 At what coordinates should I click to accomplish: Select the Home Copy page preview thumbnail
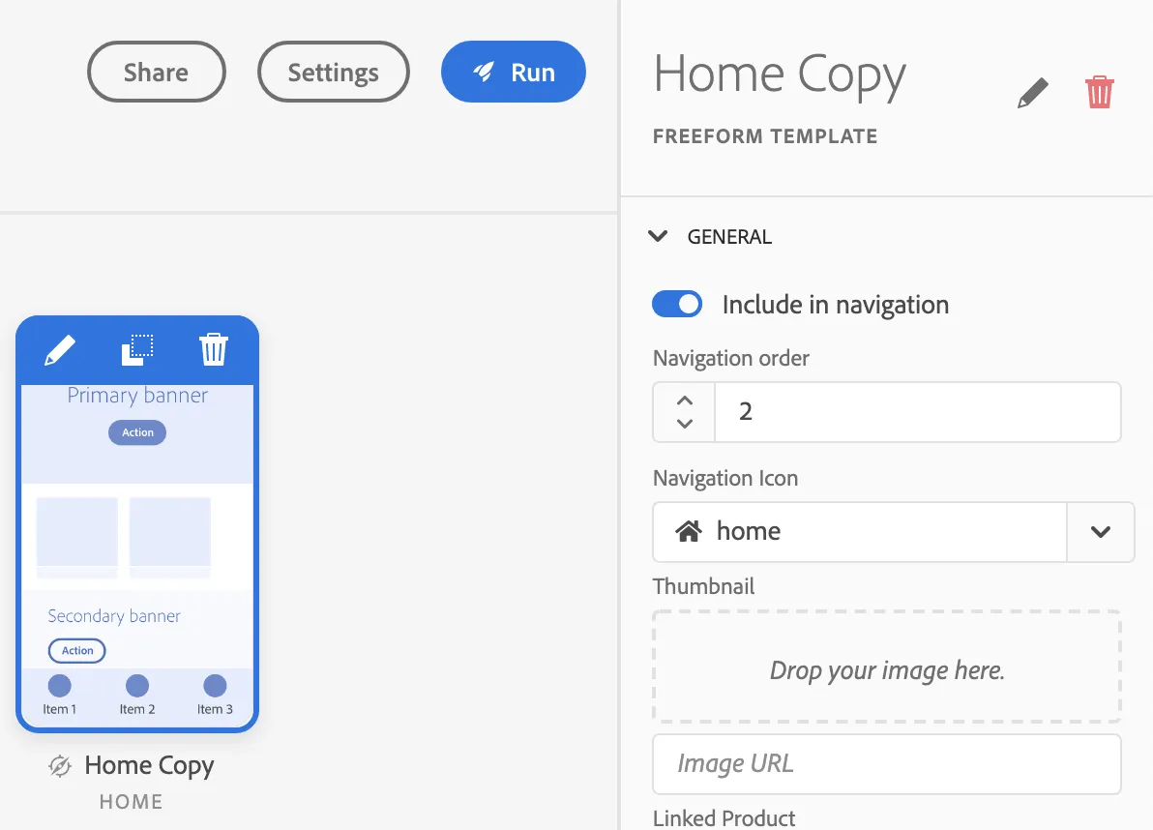(137, 556)
